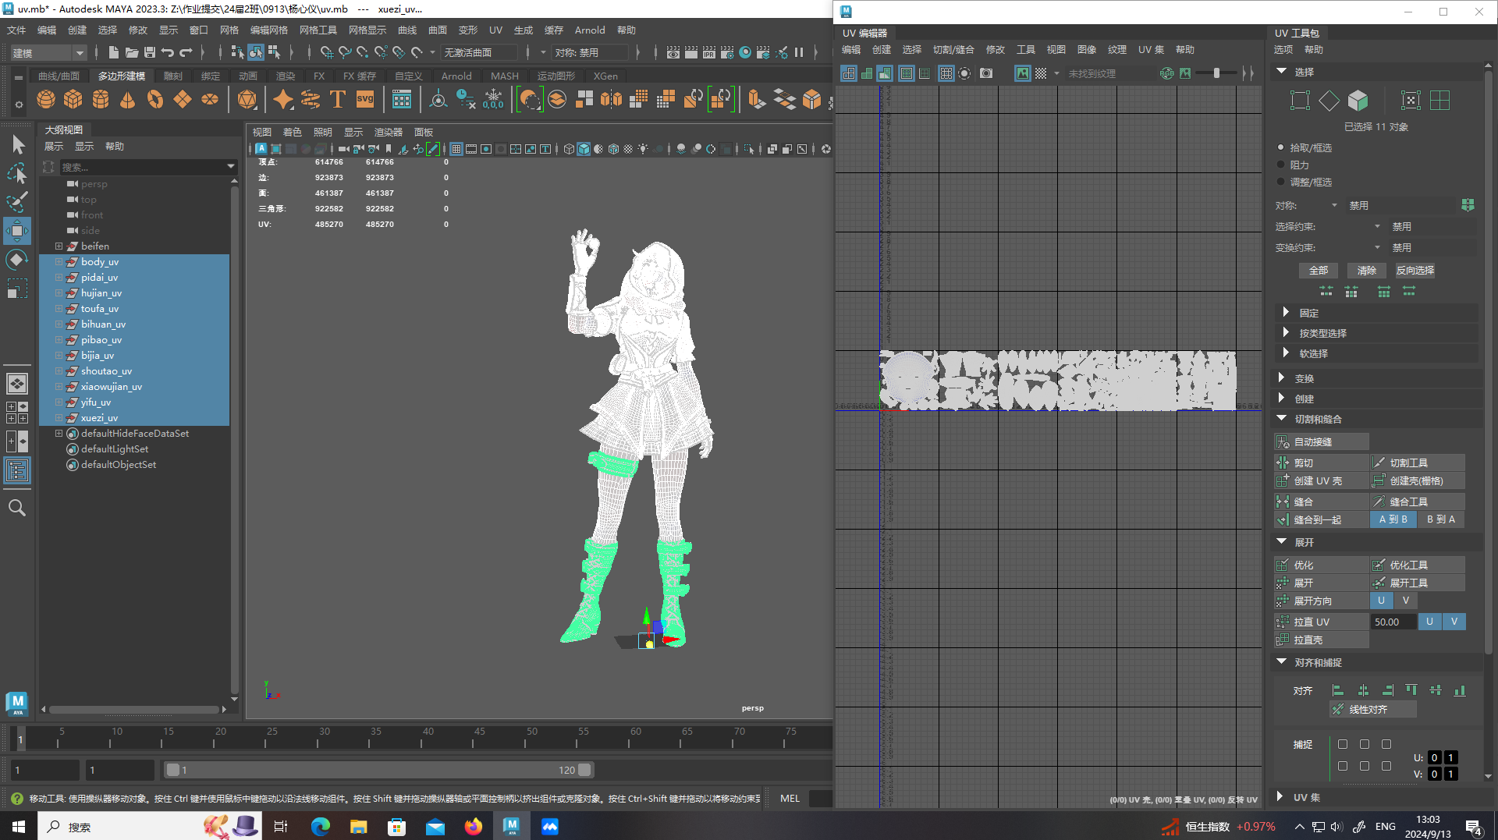The image size is (1498, 840).
Task: Click the mirror geometry shelf icon
Action: point(612,99)
